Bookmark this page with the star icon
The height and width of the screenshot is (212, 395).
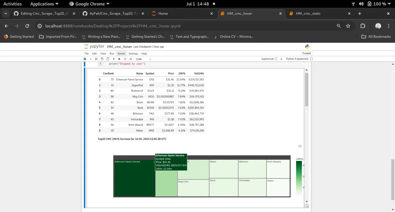(x=348, y=26)
